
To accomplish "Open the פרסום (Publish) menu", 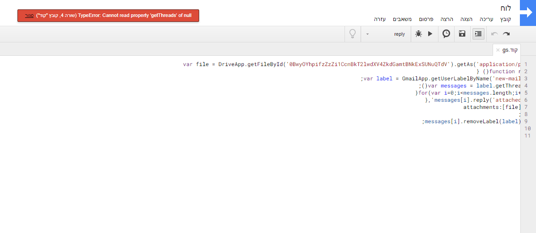I will pyautogui.click(x=425, y=19).
